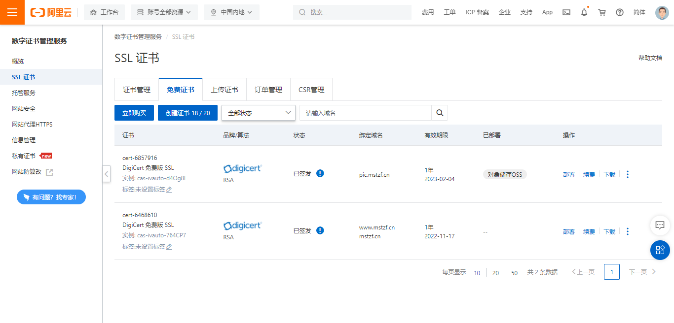Switch to the 证书管理 tab

[137, 90]
